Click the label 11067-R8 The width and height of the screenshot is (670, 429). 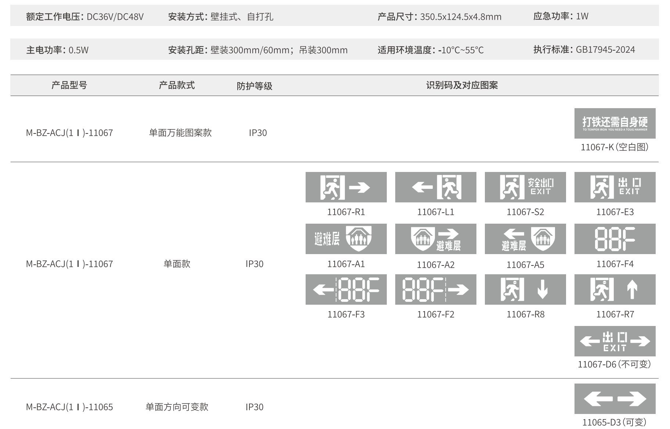coord(525,314)
